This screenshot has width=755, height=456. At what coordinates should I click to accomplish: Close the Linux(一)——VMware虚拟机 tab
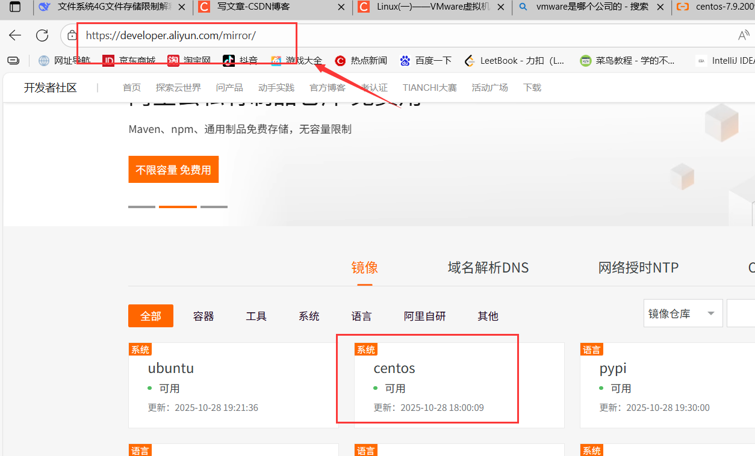pyautogui.click(x=501, y=7)
